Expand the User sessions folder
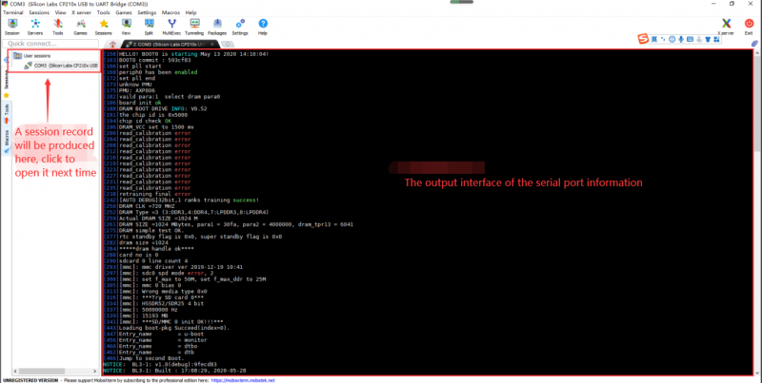This screenshot has width=762, height=383. [36, 56]
